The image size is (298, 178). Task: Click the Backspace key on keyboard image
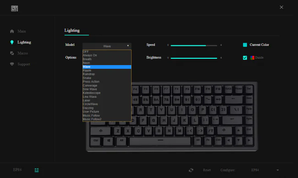point(233,100)
